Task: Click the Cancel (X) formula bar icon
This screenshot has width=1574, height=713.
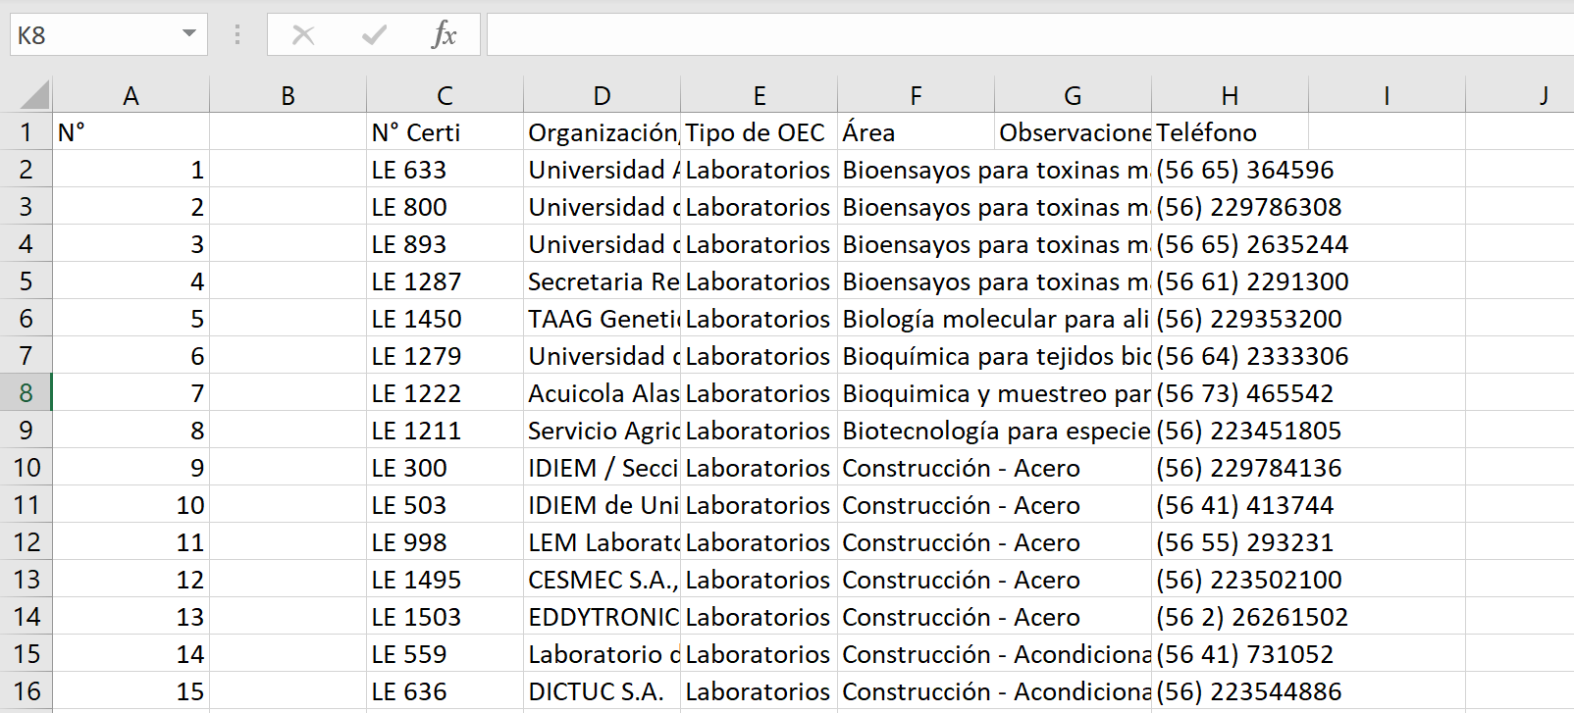Action: point(303,35)
